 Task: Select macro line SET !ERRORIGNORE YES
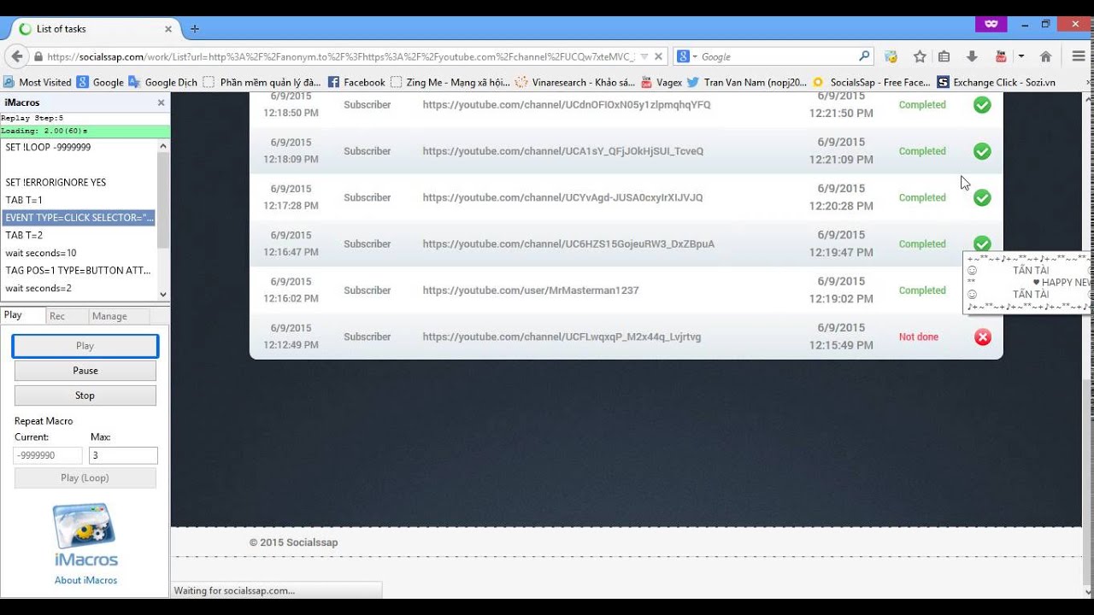(79, 182)
